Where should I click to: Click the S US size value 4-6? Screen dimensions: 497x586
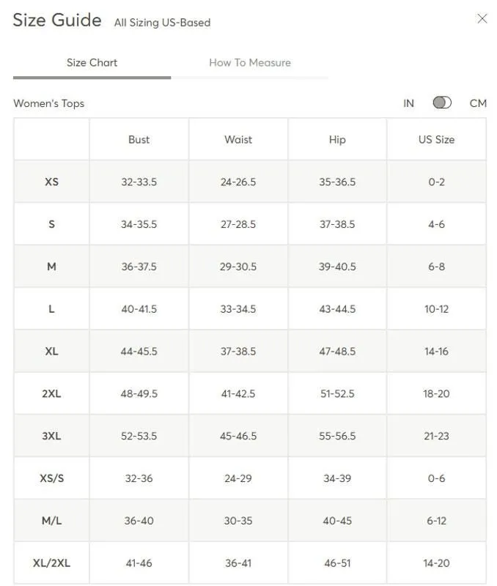[x=436, y=224]
